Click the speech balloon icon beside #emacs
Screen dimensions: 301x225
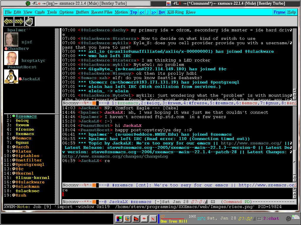(14, 138)
